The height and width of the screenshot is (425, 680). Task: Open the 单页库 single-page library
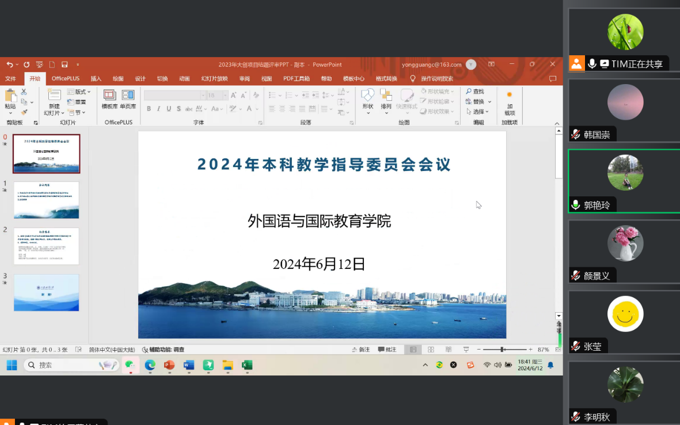128,96
